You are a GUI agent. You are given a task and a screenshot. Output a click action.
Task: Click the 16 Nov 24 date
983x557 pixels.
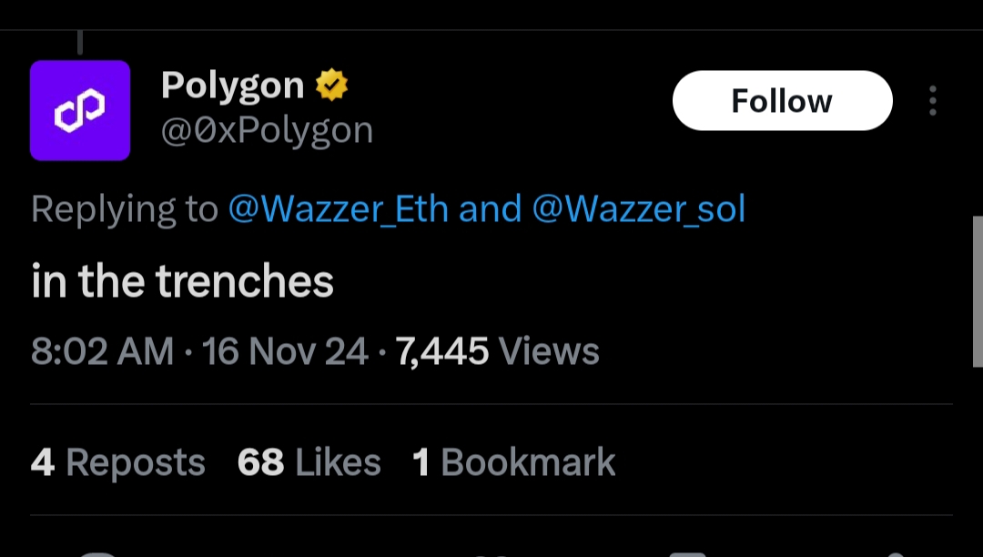tap(285, 351)
